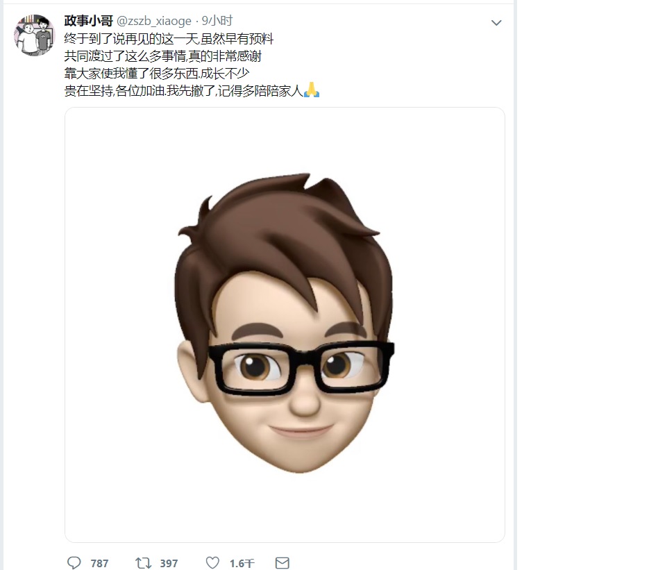The image size is (658, 570).
Task: Click the reply speech bubble icon
Action: (74, 562)
